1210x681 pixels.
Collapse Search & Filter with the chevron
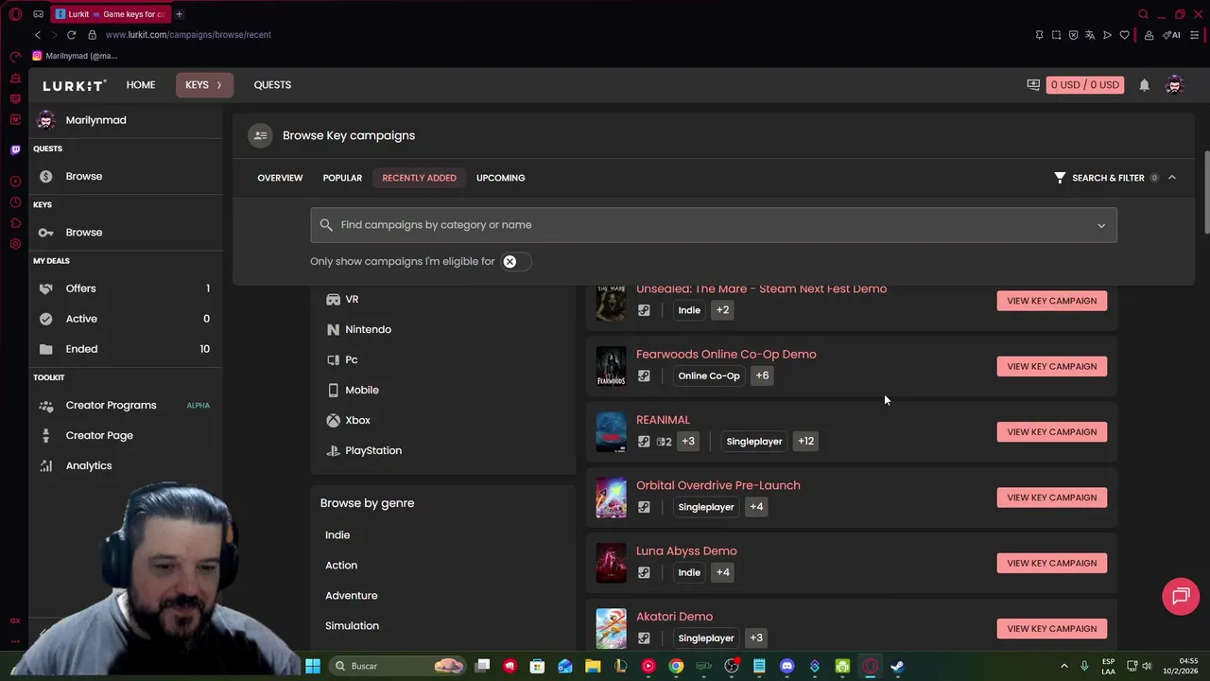(x=1172, y=178)
